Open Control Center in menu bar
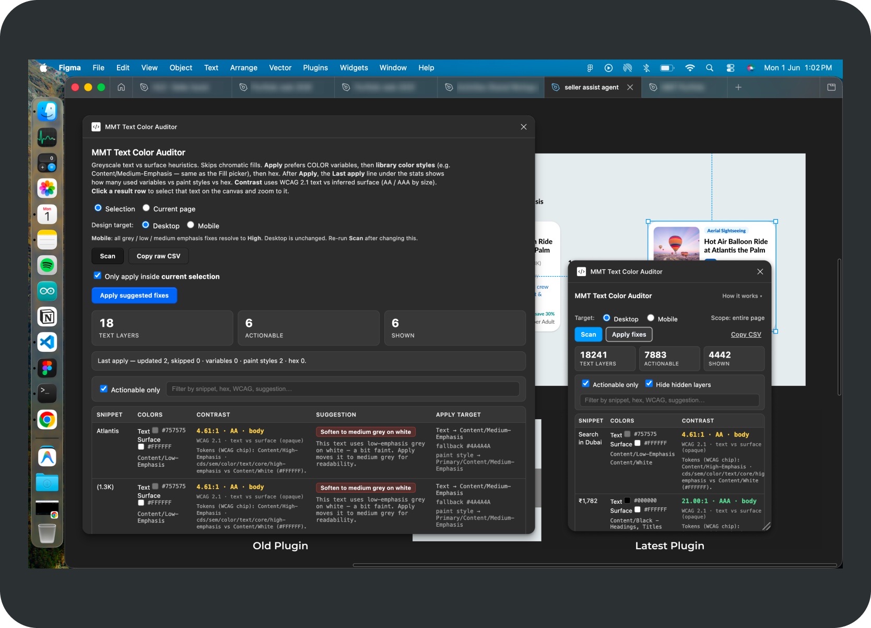 point(731,68)
